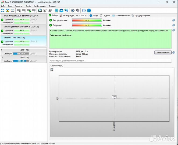Open the notepad report icon in toolbar

tap(56, 10)
